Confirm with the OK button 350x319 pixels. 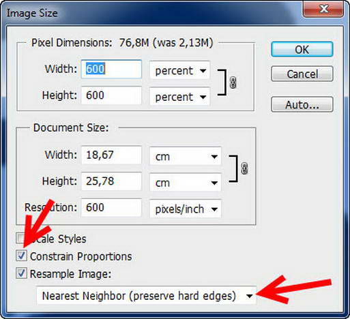(x=302, y=49)
